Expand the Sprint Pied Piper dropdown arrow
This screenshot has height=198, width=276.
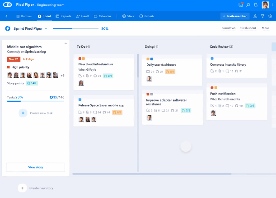pos(46,28)
